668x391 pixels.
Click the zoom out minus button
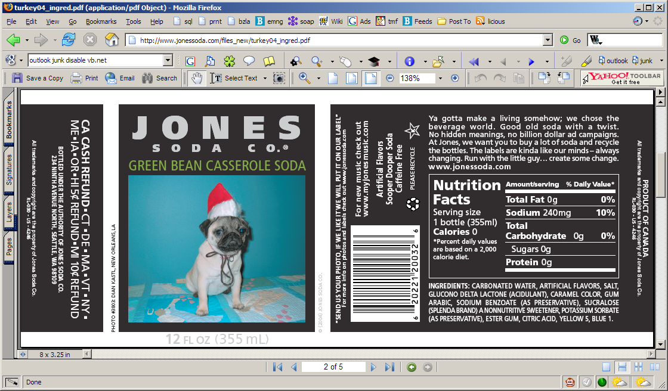(x=390, y=78)
